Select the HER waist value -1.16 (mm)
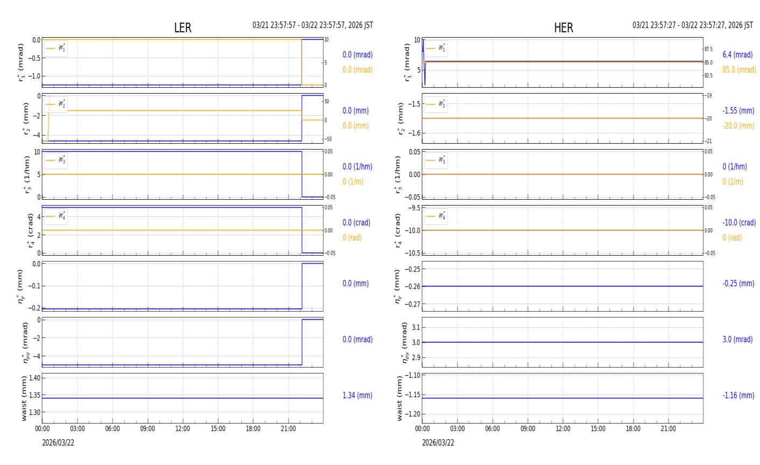Image resolution: width=760 pixels, height=465 pixels. click(x=738, y=396)
